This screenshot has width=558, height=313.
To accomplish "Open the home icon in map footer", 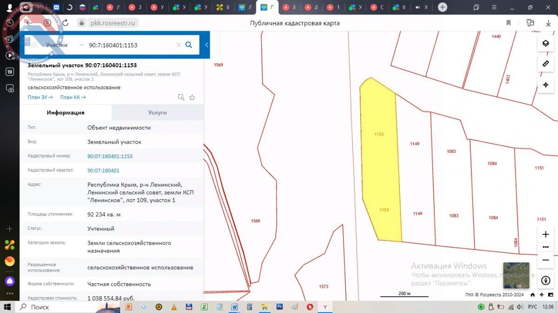I will pos(532,295).
